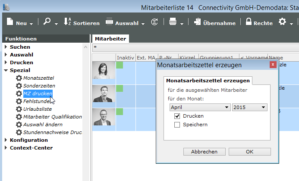299x181 pixels.
Task: Open the month dropdown showing April
Action: [x=200, y=107]
